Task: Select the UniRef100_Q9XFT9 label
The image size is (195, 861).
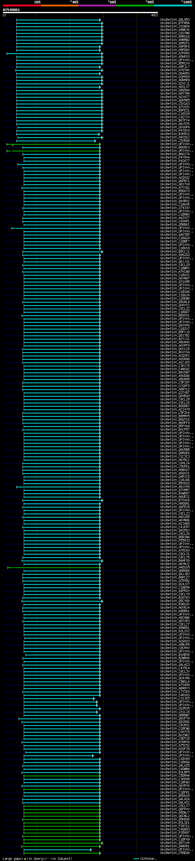Action: pyautogui.click(x=175, y=718)
